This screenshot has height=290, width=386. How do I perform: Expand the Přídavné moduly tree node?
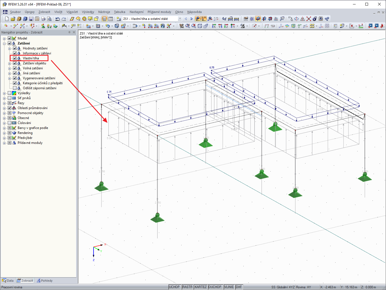[4, 143]
